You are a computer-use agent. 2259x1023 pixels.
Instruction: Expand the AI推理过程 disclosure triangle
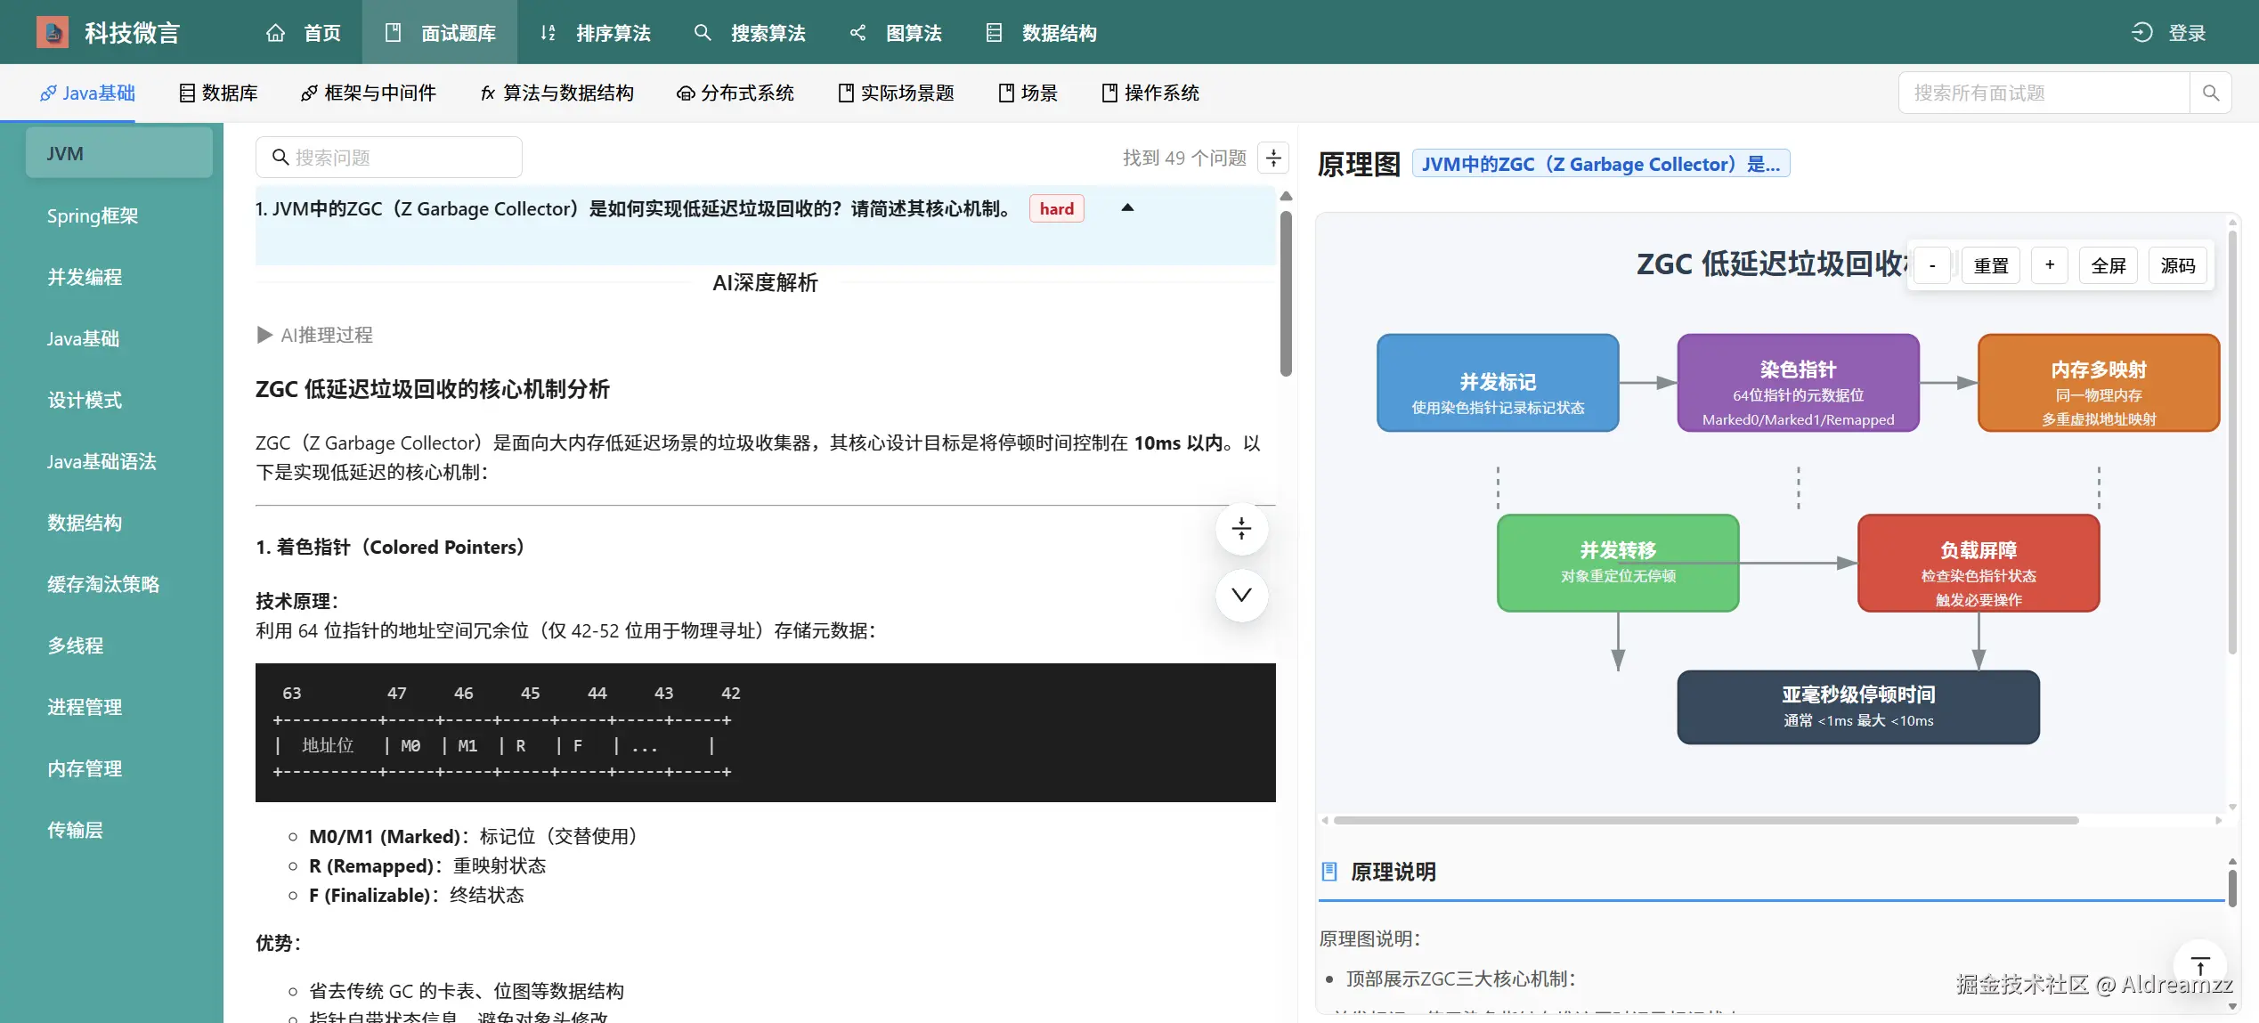(264, 335)
